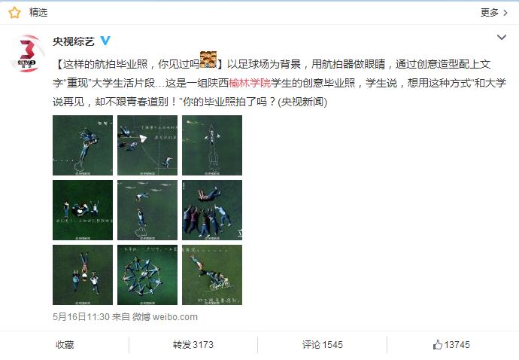519x360 pixels.
Task: Click the emoji face in the post text
Action: pyautogui.click(x=208, y=59)
